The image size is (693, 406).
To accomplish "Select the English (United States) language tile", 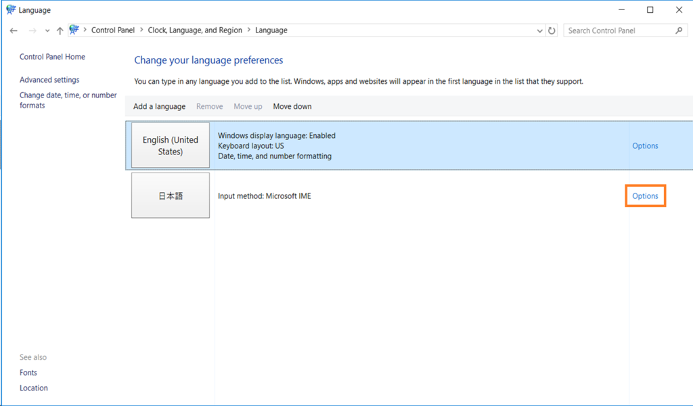I will click(171, 145).
